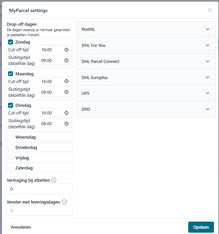This screenshot has width=219, height=234.
Task: Click info icon beside Vertraging bij afzetten
Action: pos(54,180)
